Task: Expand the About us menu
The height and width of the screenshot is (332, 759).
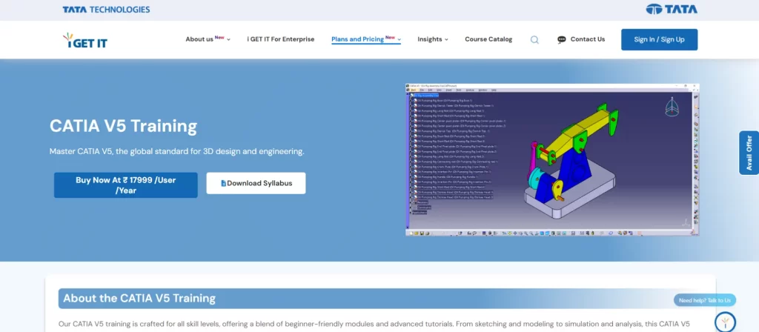Action: [208, 39]
